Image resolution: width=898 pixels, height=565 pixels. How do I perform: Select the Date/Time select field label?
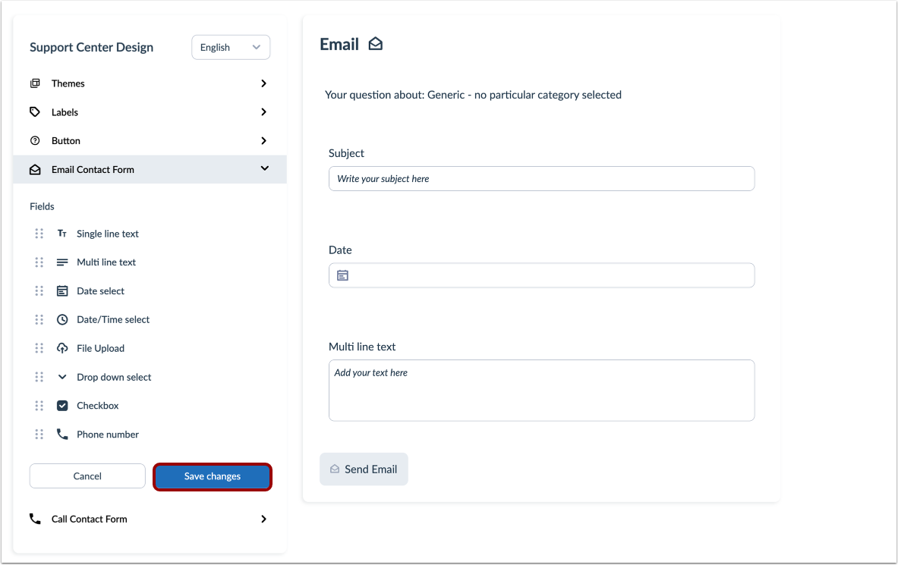(113, 319)
